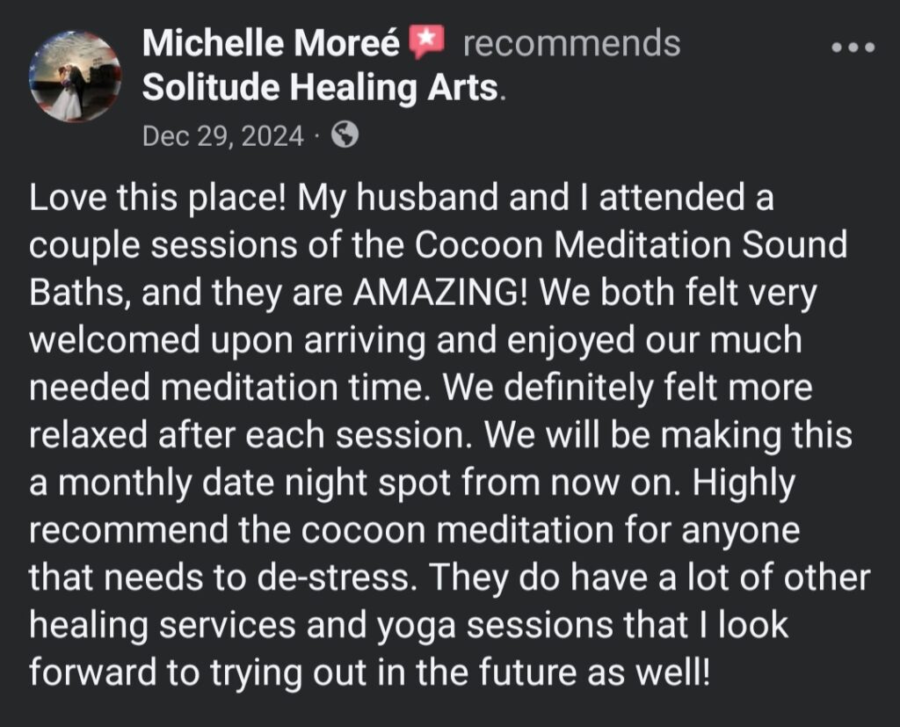Visit the Solitude Healing Arts page
900x727 pixels.
tap(320, 89)
